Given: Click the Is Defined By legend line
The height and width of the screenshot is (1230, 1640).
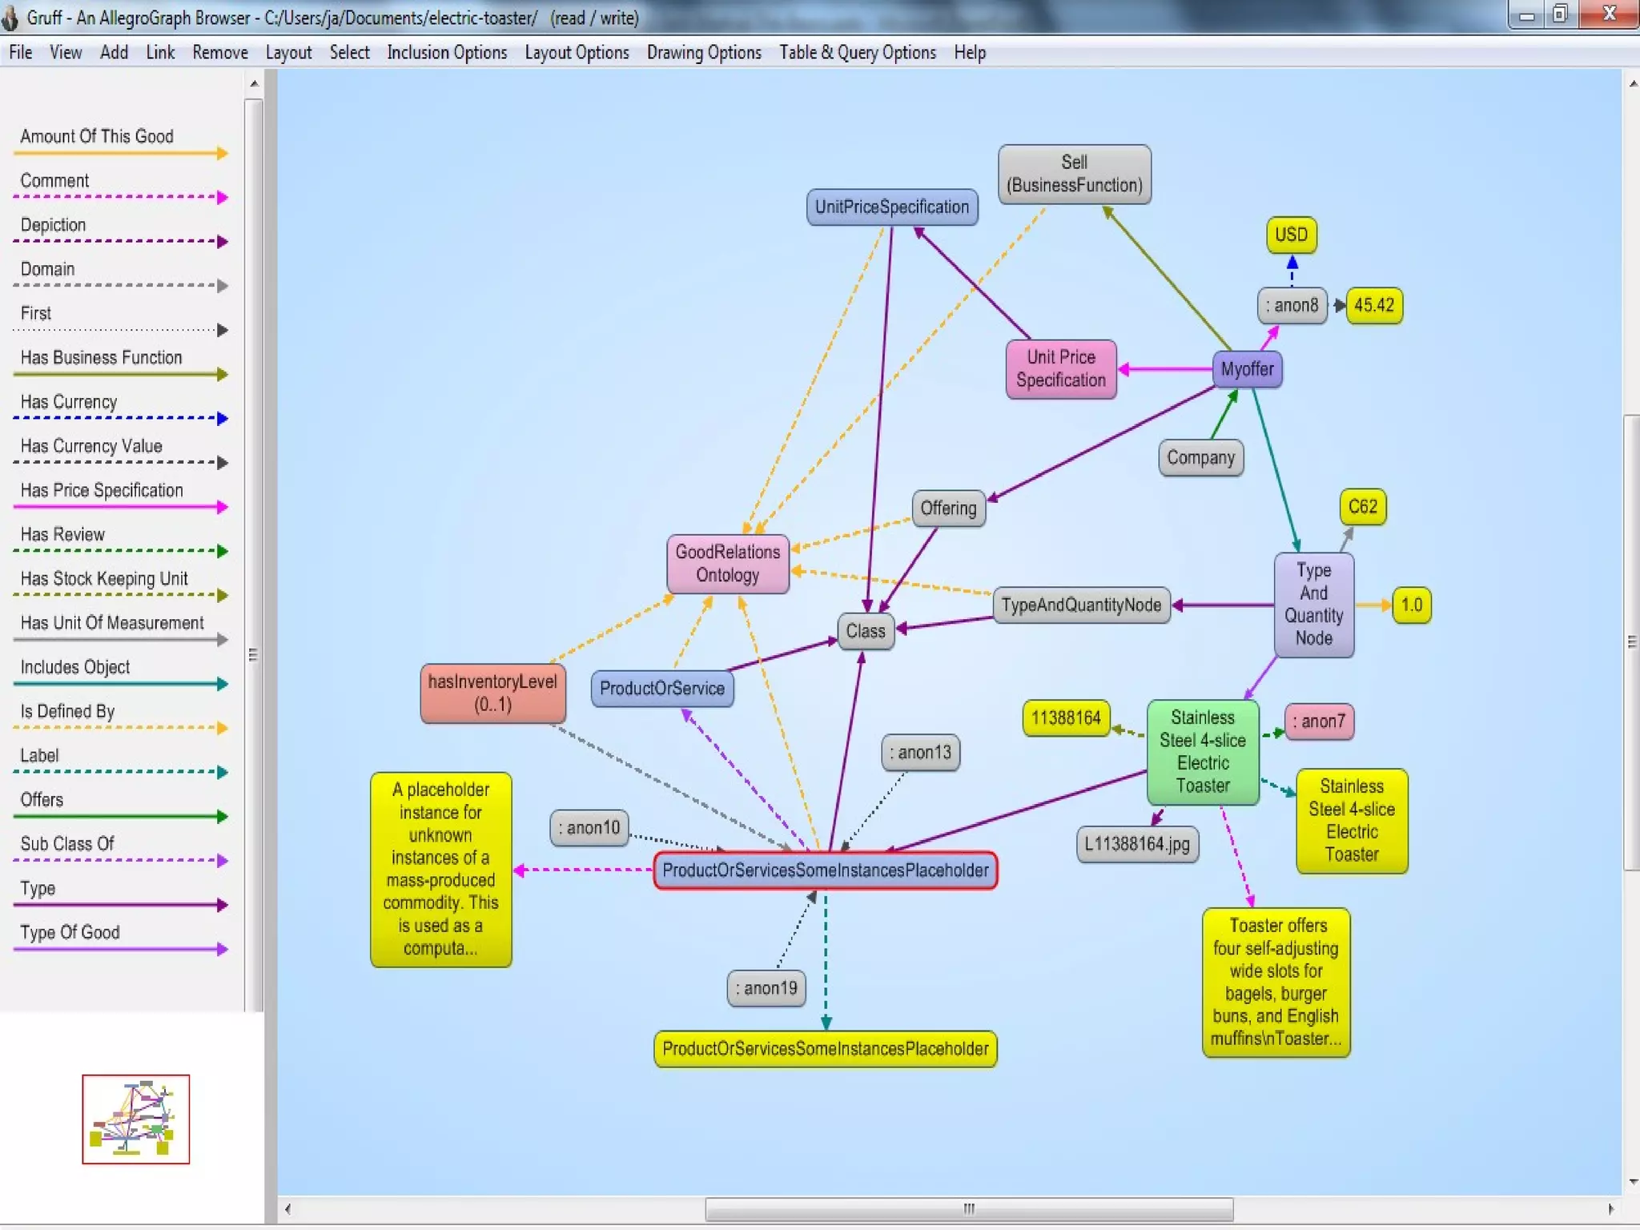Looking at the screenshot, I should 120,727.
